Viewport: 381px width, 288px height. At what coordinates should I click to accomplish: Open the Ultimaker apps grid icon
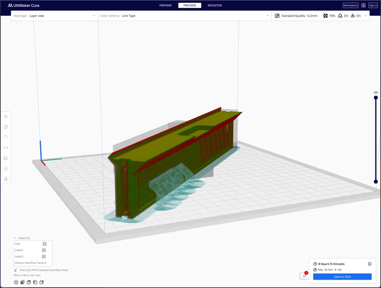click(364, 6)
